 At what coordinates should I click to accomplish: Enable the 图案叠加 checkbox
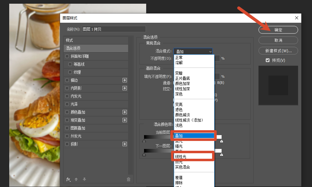point(67,128)
